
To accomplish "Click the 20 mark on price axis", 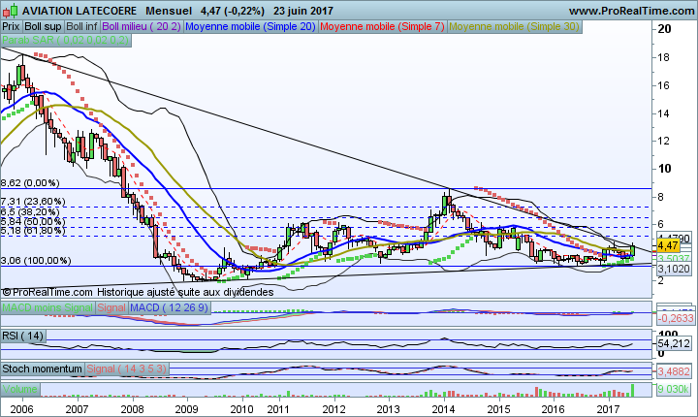I will coord(664,29).
